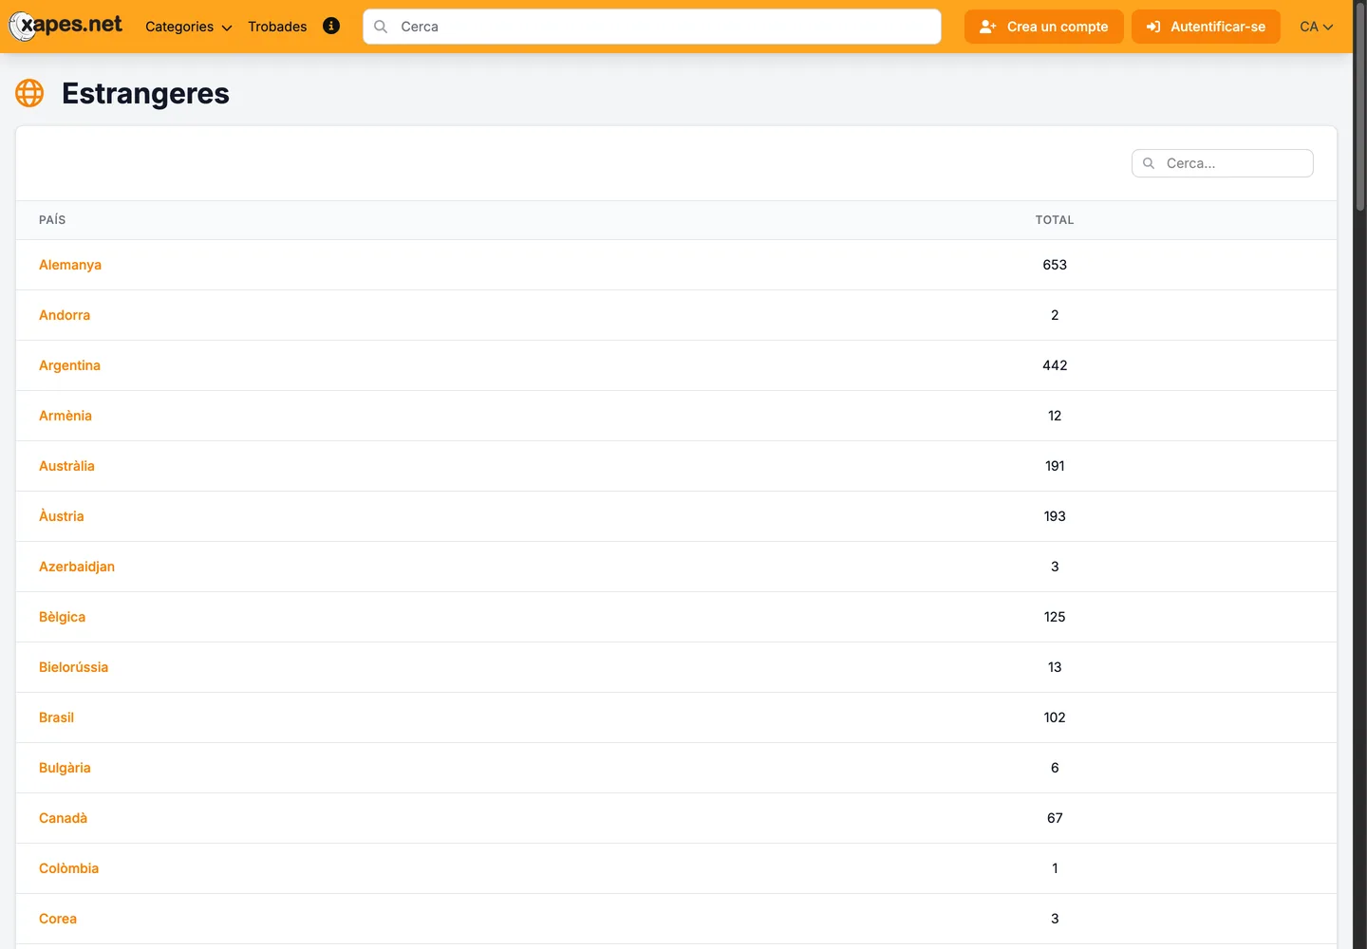1367x949 pixels.
Task: Click the total 67 for Canadà
Action: 1055,818
